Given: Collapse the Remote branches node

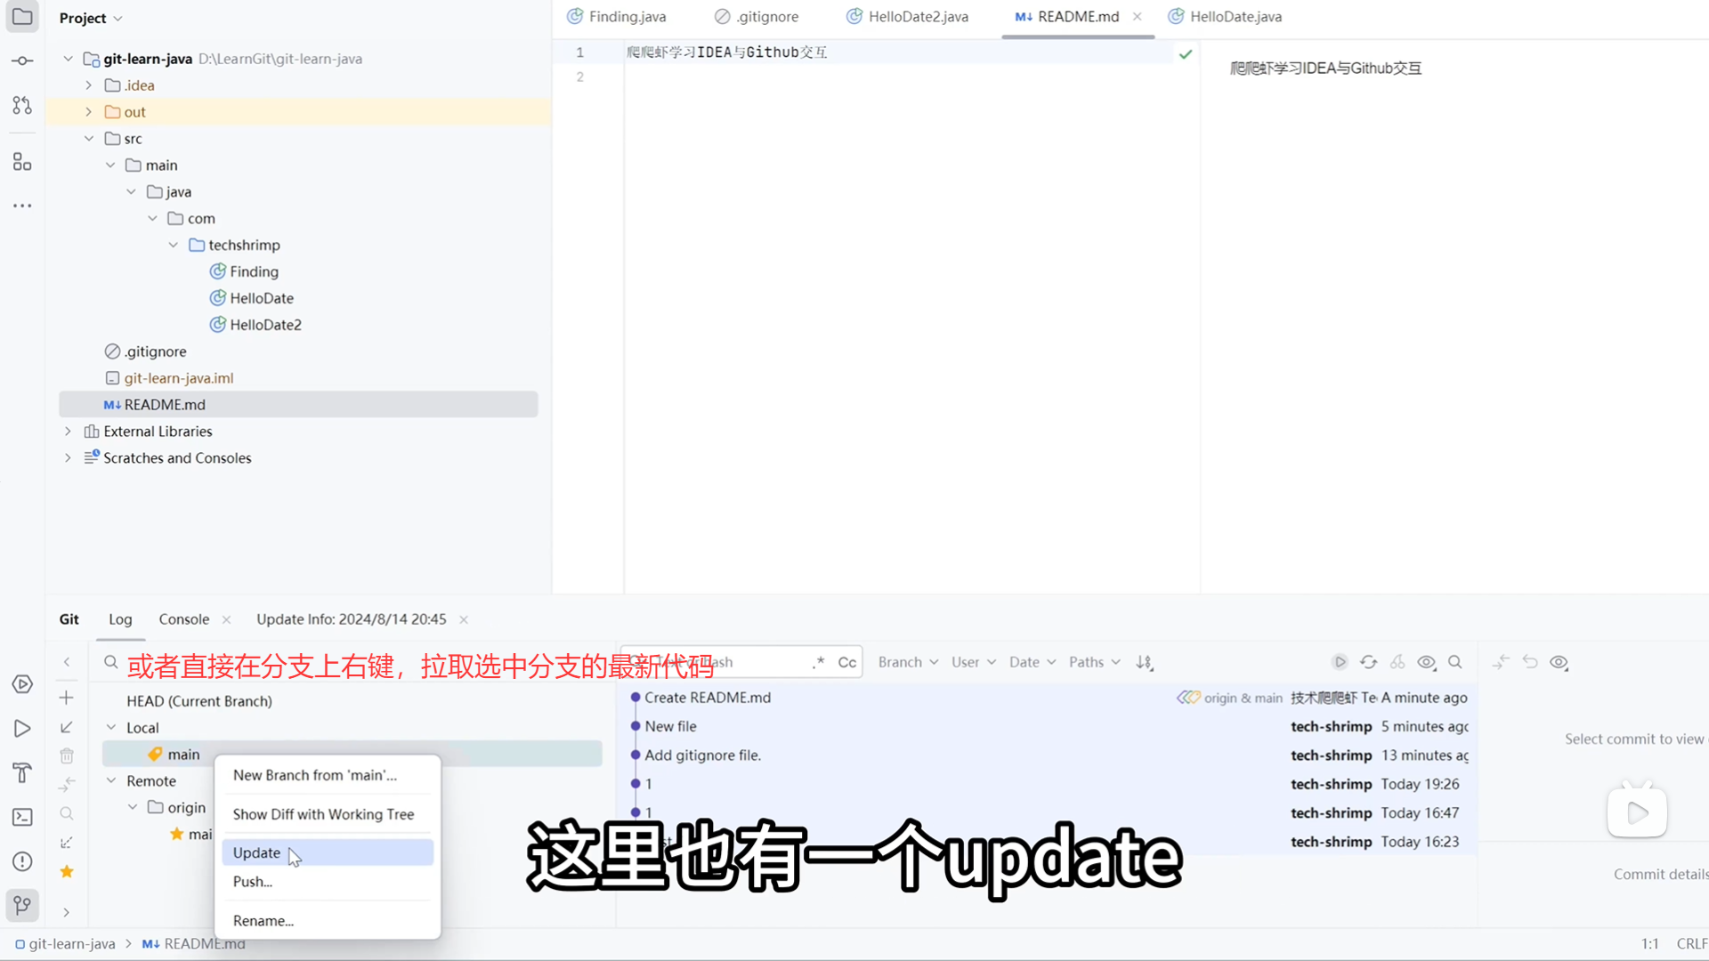Looking at the screenshot, I should coord(111,781).
